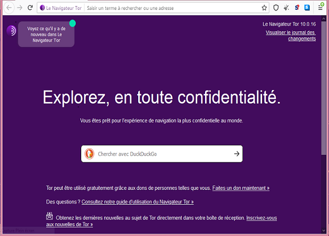Click the newsletter envelope icon
Screen dimensions: 329x236
pyautogui.click(x=49, y=216)
